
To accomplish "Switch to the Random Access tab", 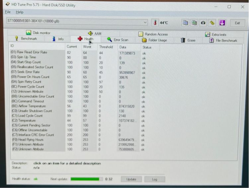I will click(x=153, y=34).
